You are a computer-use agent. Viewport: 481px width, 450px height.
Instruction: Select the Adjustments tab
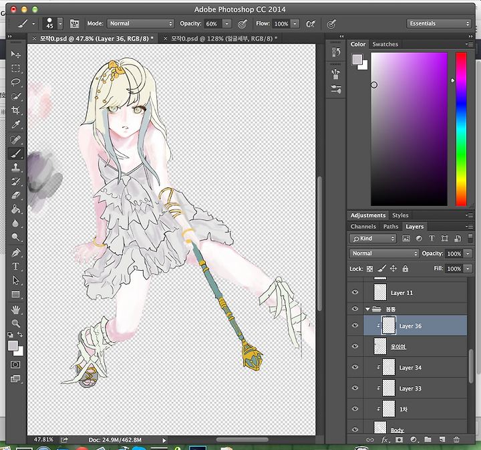(368, 215)
